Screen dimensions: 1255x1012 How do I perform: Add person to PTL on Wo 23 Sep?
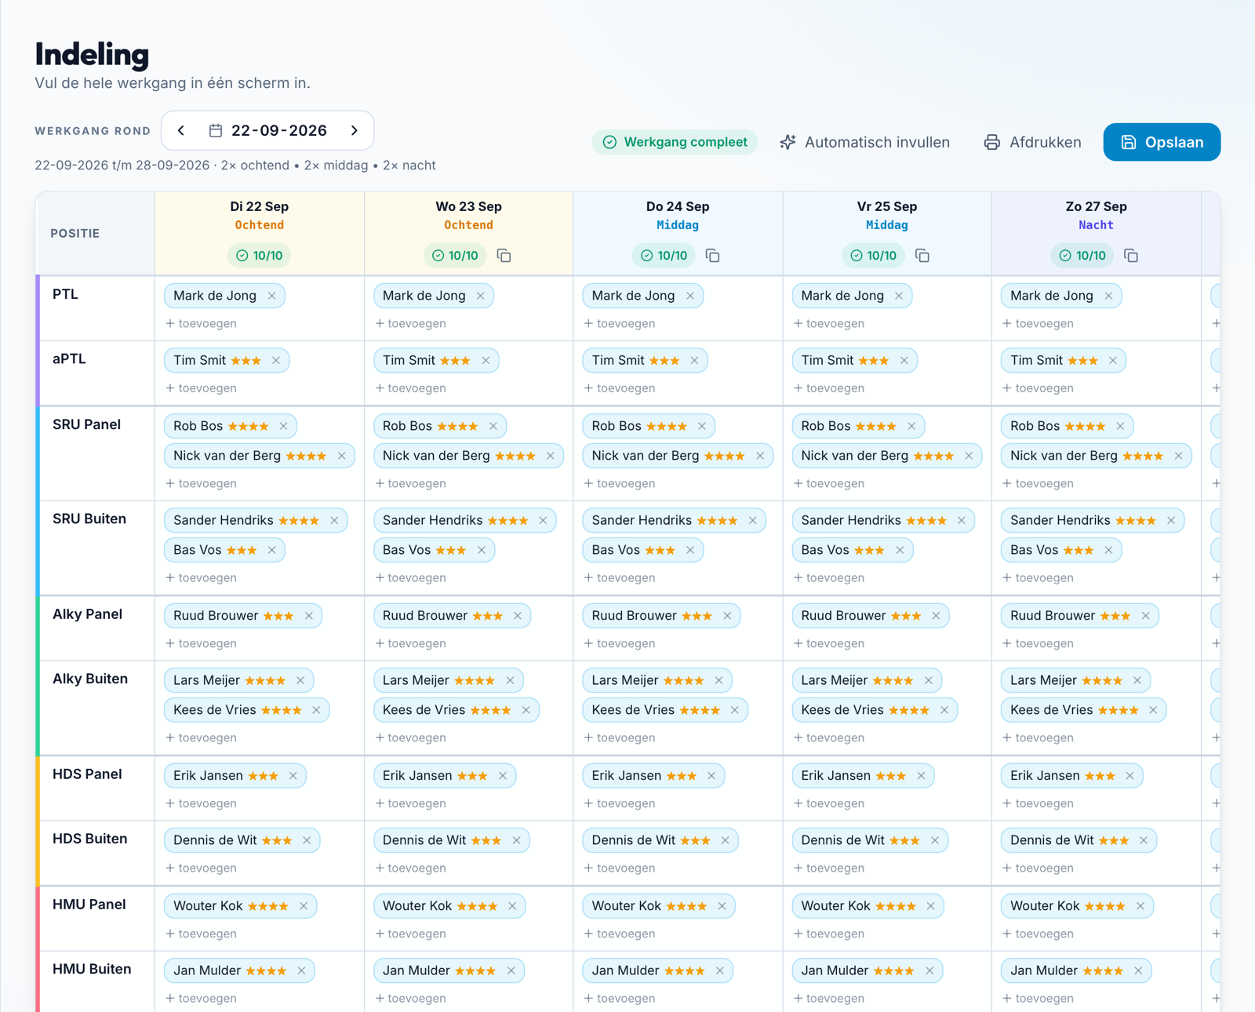tap(410, 323)
